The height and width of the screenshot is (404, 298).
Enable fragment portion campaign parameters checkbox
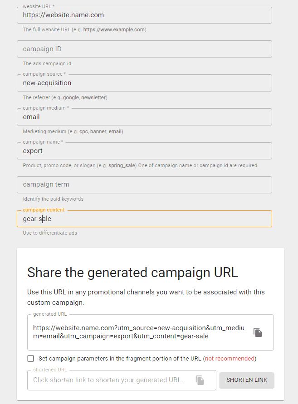click(31, 359)
